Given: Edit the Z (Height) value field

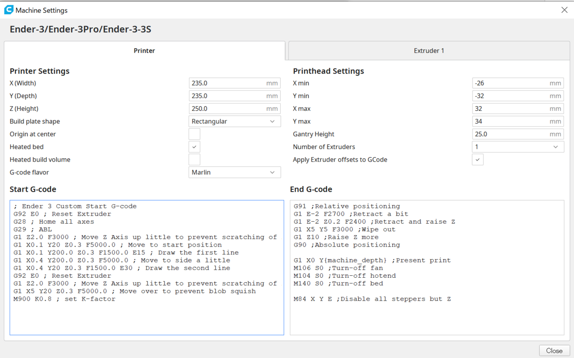Looking at the screenshot, I should click(x=234, y=108).
